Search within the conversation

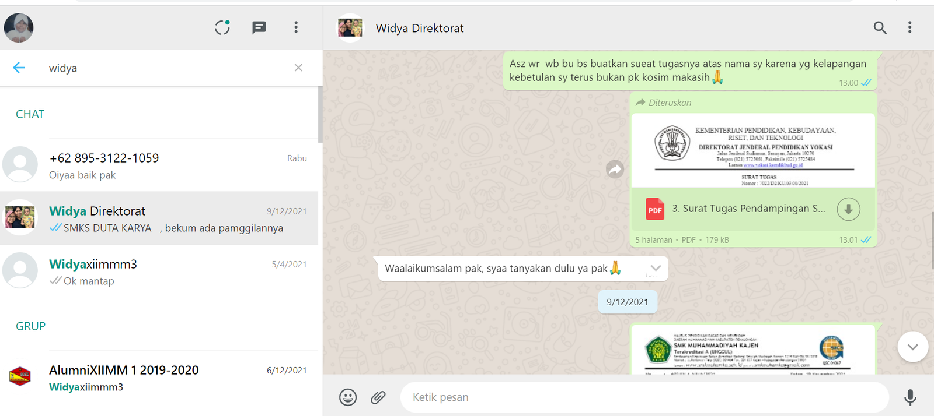[880, 27]
